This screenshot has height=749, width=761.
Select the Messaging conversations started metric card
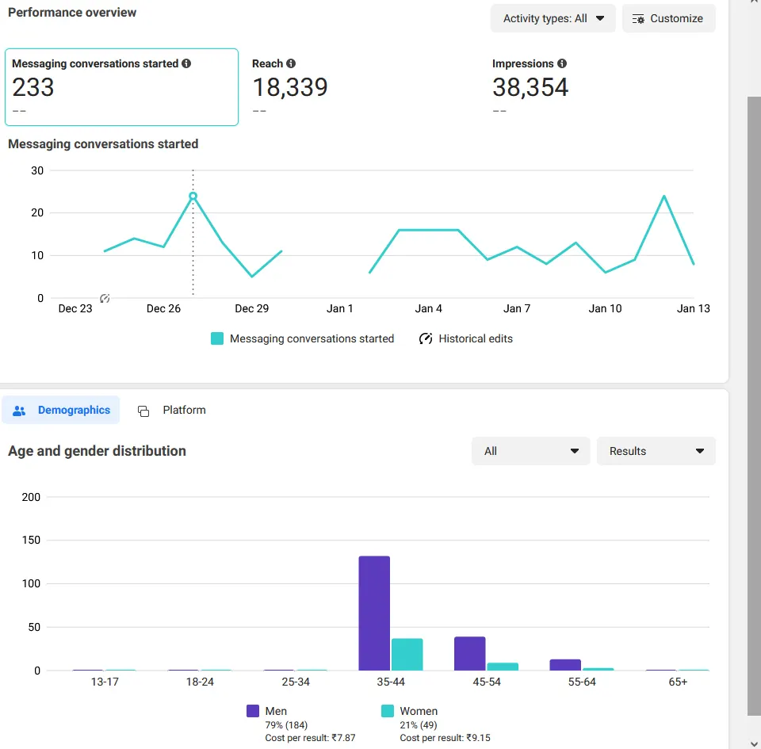[121, 87]
